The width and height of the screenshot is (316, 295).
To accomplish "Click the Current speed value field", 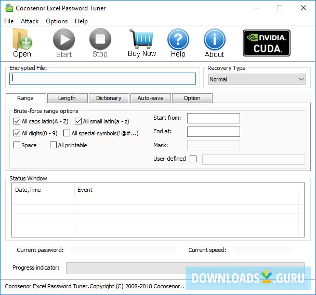I will 262,250.
